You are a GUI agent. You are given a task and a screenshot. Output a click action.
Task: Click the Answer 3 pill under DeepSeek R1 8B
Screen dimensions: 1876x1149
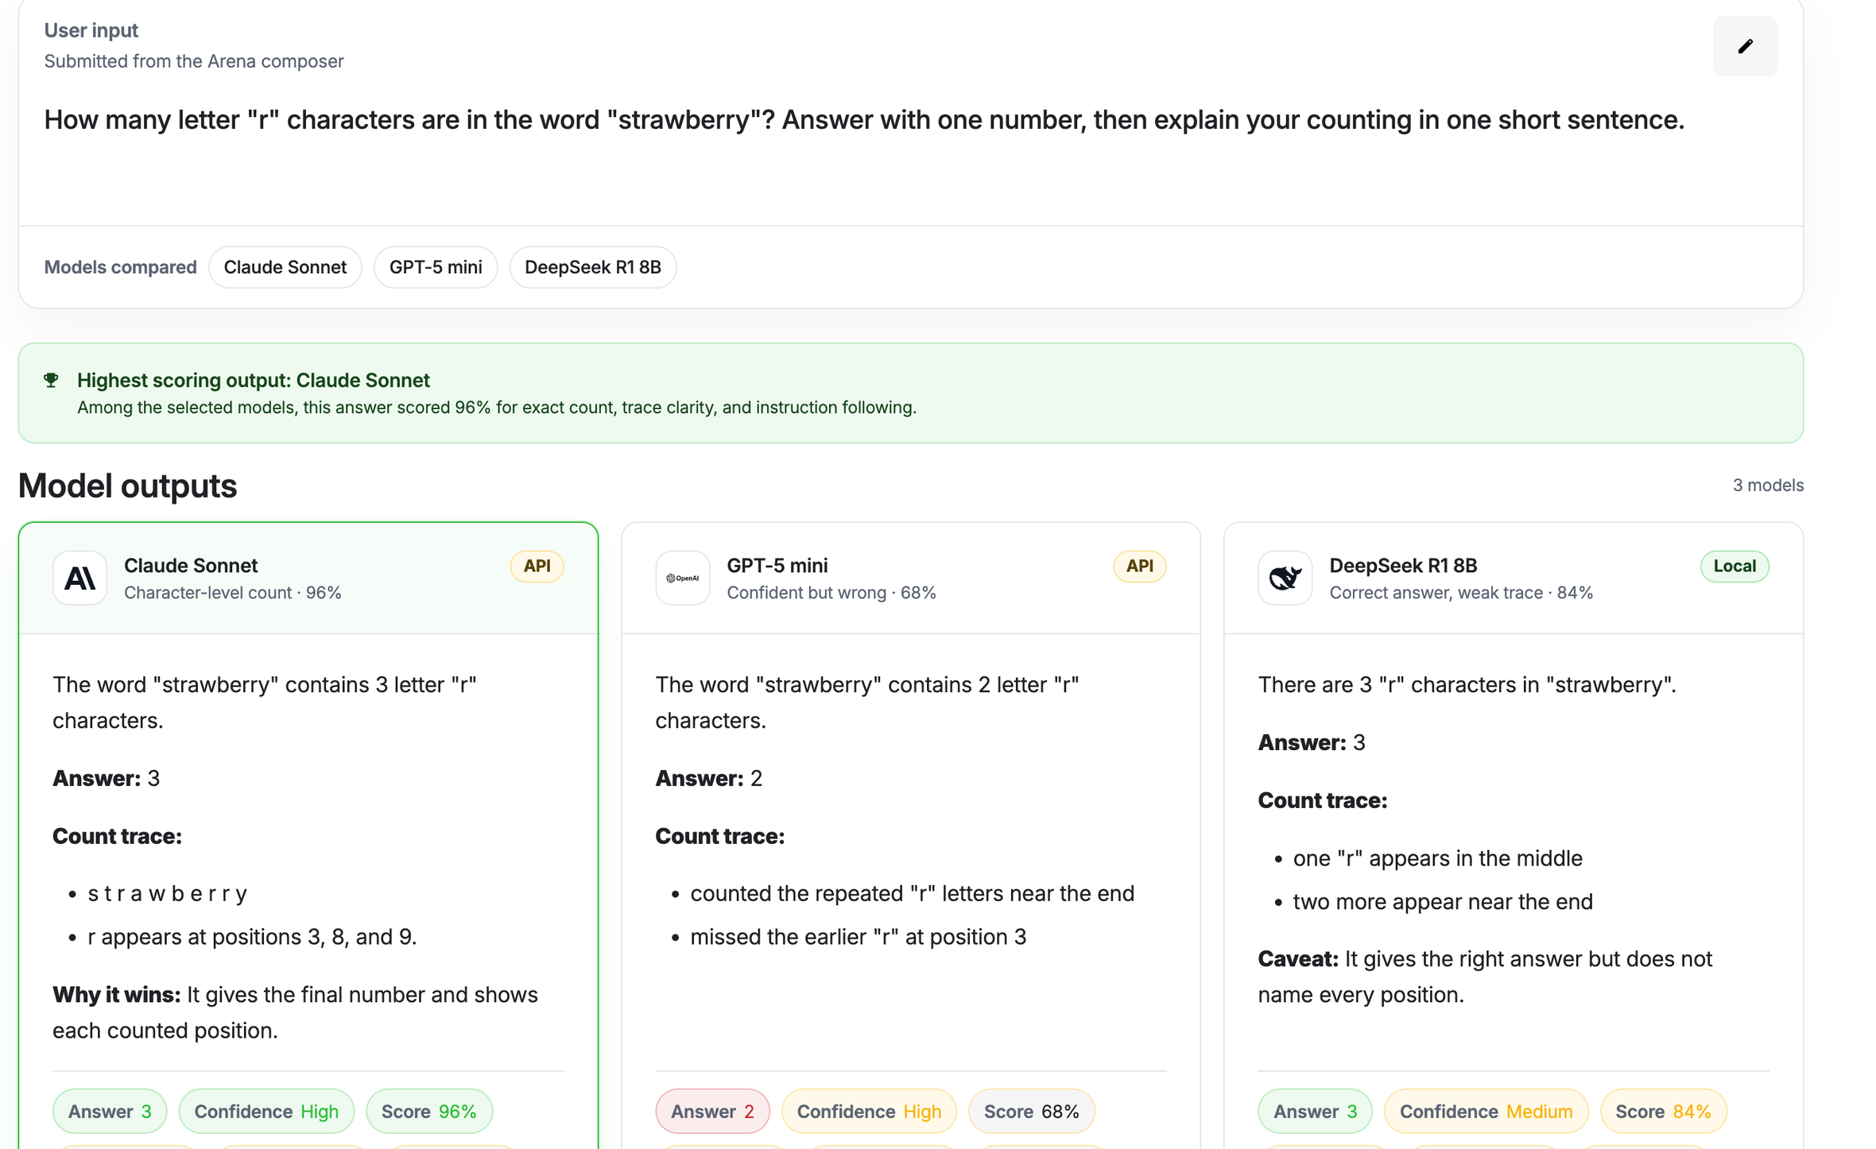point(1315,1111)
